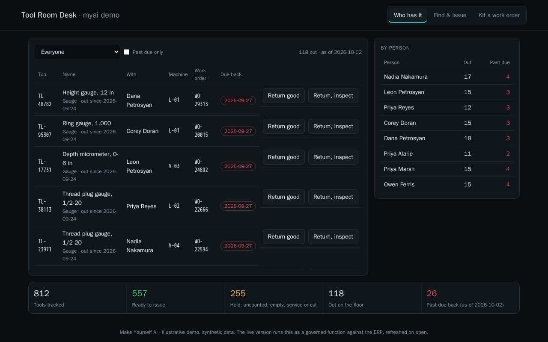Viewport: 548px width, 342px height.
Task: Switch to the Who has it tab
Action: point(408,15)
